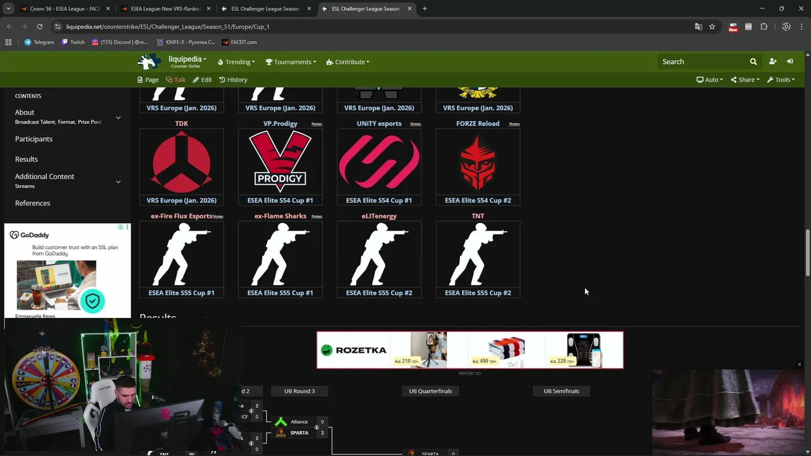Open the ex-Fire Flux Esports team link

pyautogui.click(x=181, y=216)
